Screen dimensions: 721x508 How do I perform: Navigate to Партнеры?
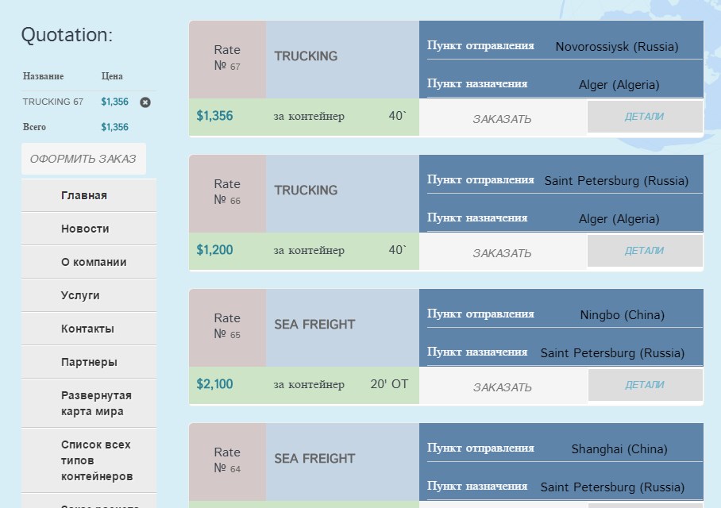pos(89,362)
